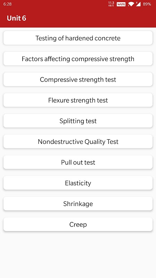This screenshot has width=156, height=278.
Task: Tap the mobile signal strength icon
Action: (x=138, y=4)
